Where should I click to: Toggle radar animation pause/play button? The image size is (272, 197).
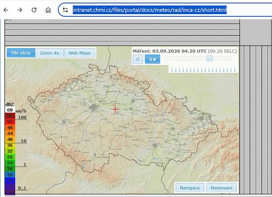pos(153,59)
